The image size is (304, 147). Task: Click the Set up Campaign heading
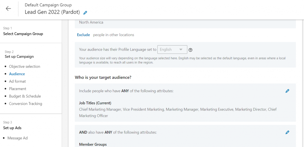click(x=19, y=56)
